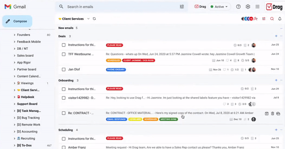The image size is (285, 149).
Task: Click assignee avatar on TFF Westbourne row
Action: point(254,60)
